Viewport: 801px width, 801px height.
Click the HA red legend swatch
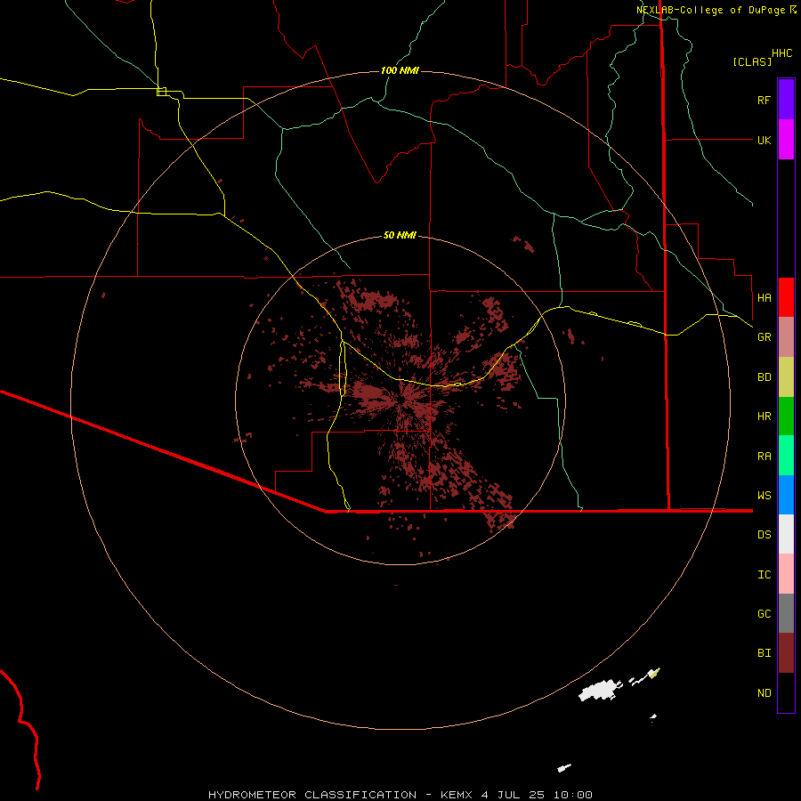point(786,297)
